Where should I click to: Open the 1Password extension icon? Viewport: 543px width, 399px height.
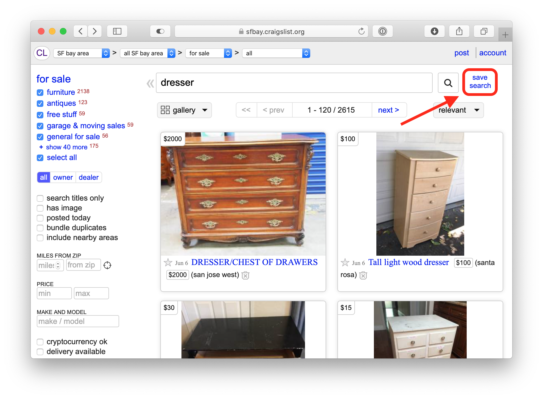tap(382, 31)
